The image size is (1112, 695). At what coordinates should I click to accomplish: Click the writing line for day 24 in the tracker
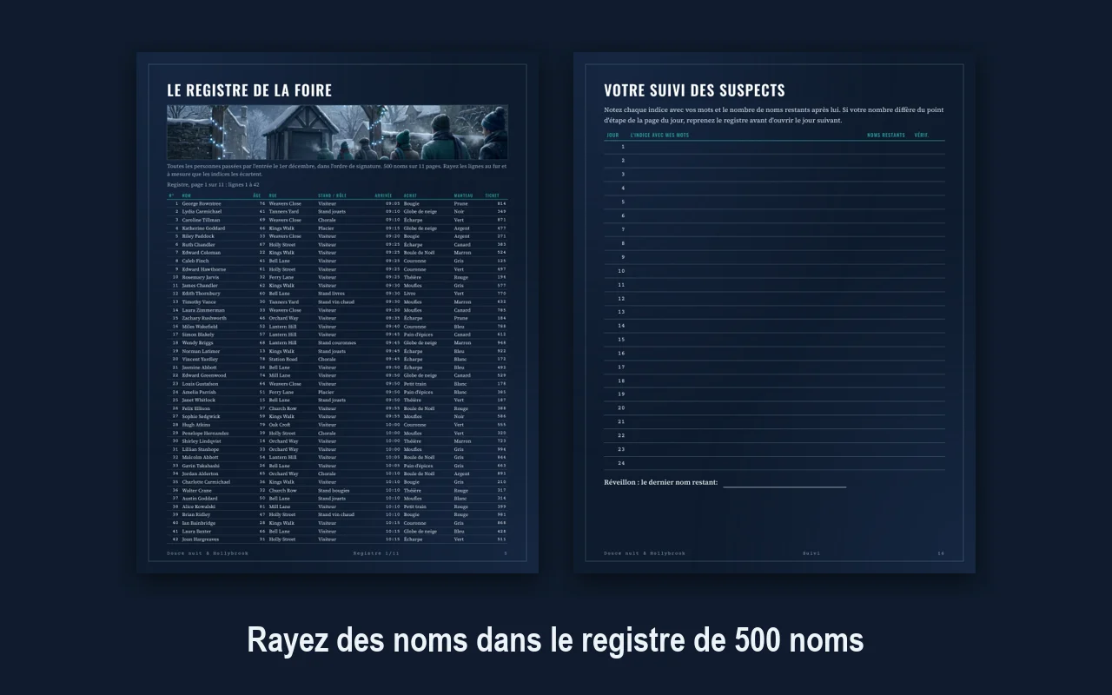point(774,464)
